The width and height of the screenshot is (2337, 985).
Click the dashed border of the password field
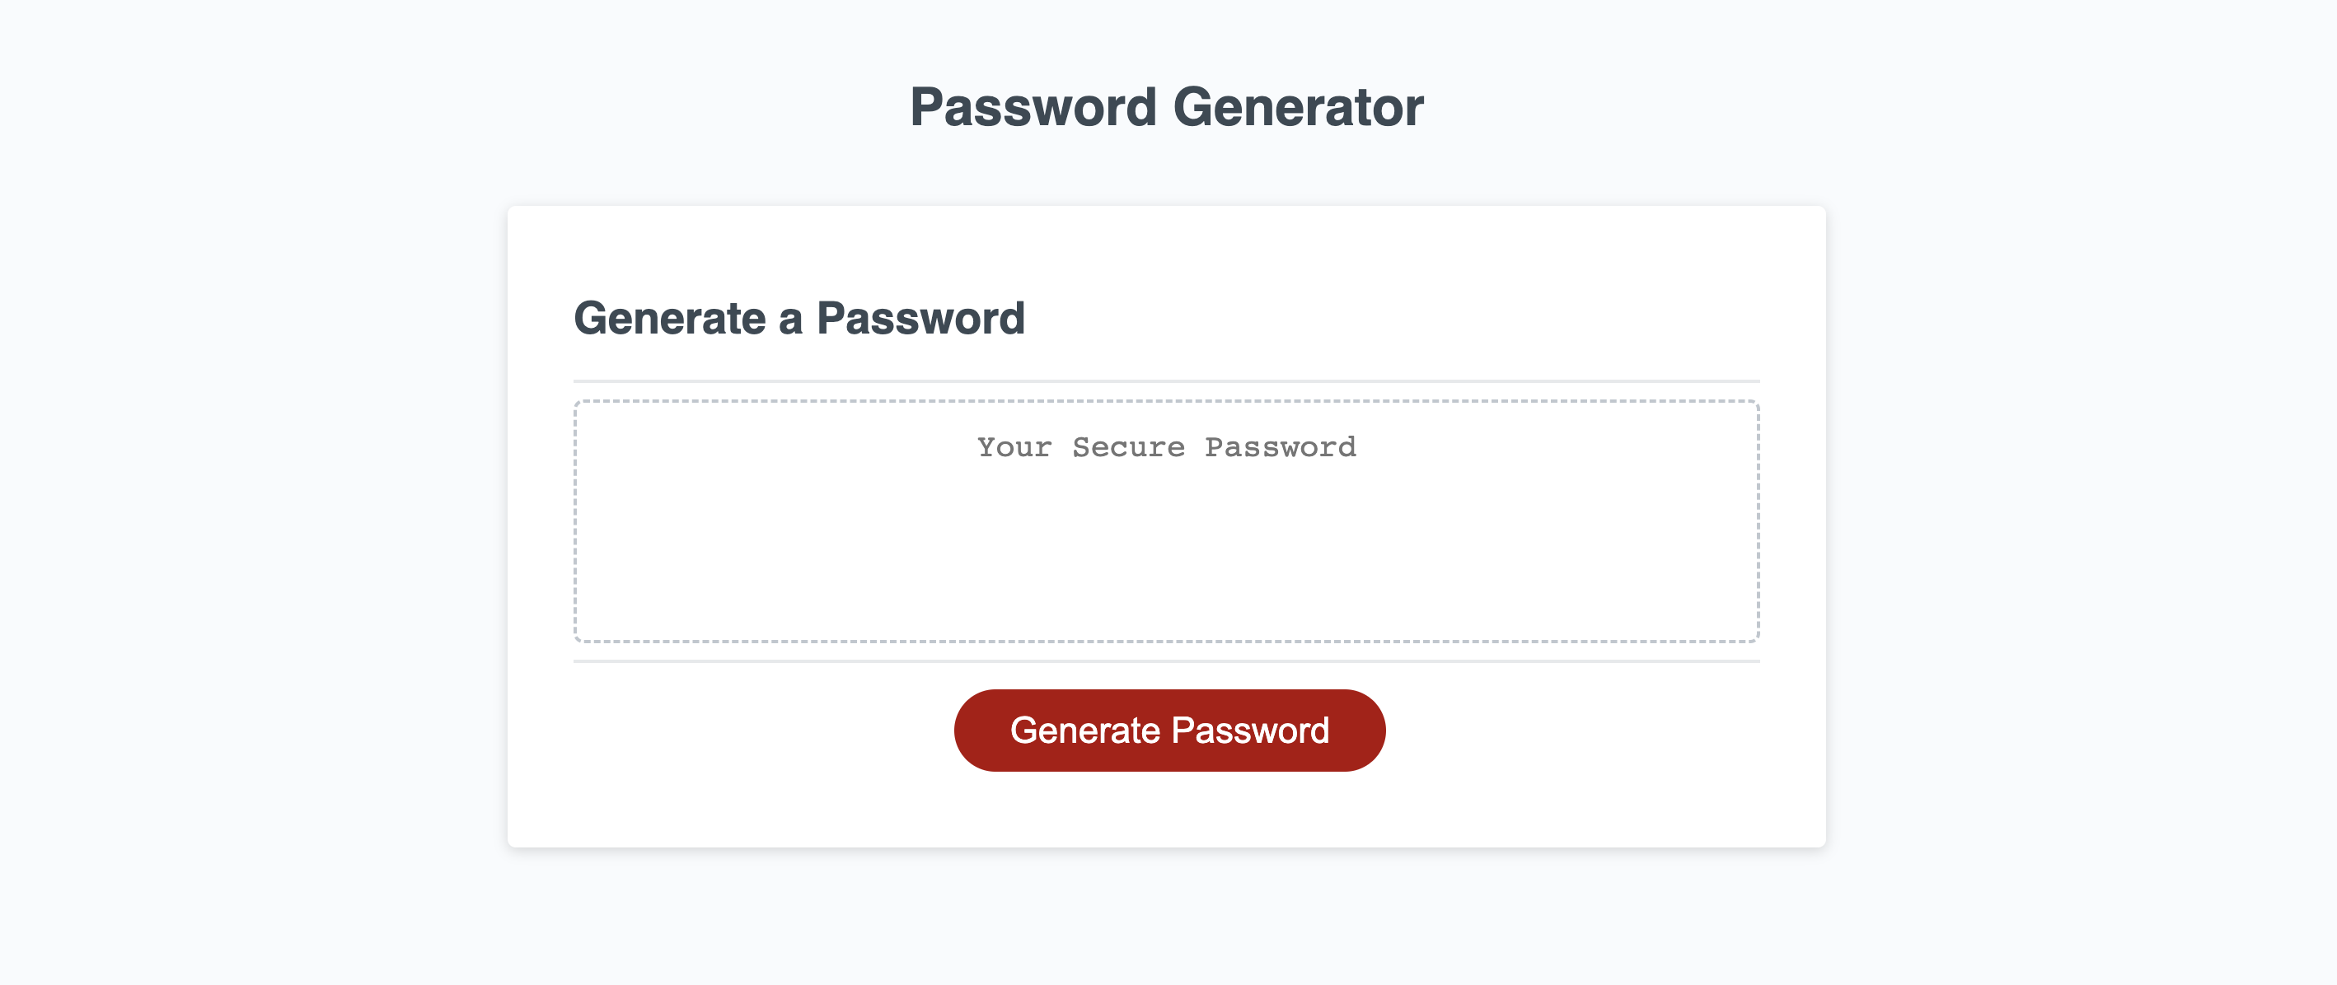(x=1166, y=401)
